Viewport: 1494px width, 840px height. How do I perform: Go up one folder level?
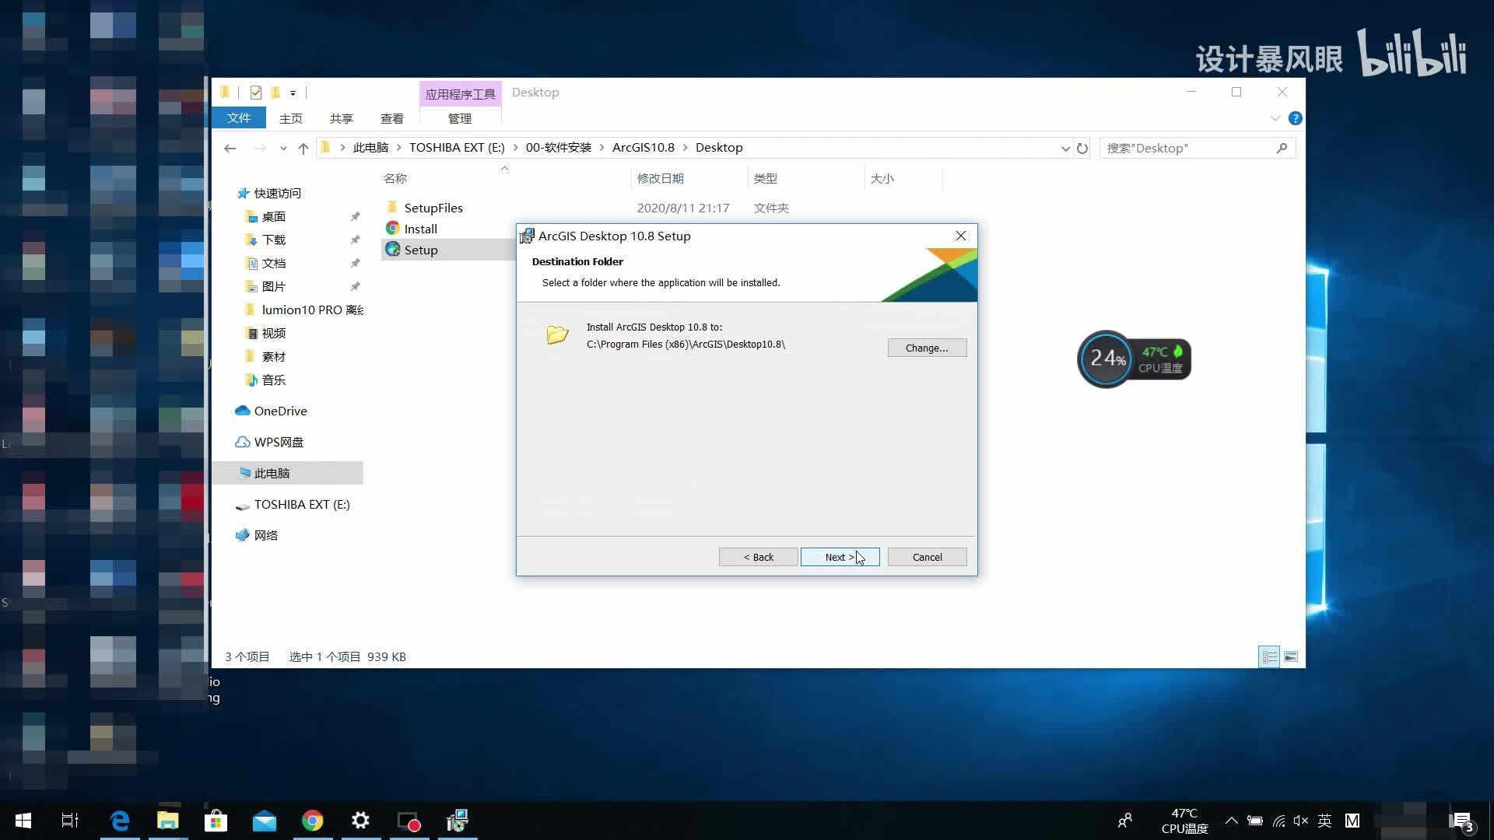(303, 148)
